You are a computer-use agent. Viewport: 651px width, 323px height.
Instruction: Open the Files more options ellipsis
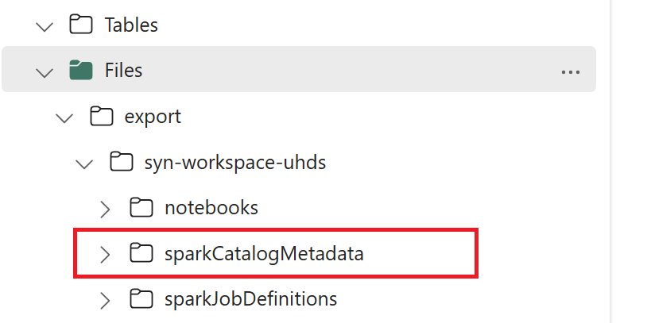(x=570, y=71)
